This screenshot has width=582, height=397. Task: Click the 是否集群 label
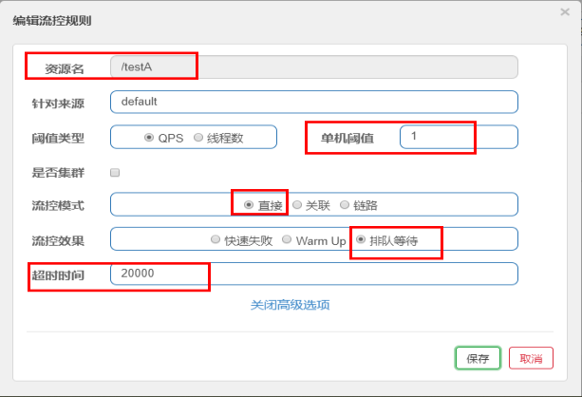[58, 172]
